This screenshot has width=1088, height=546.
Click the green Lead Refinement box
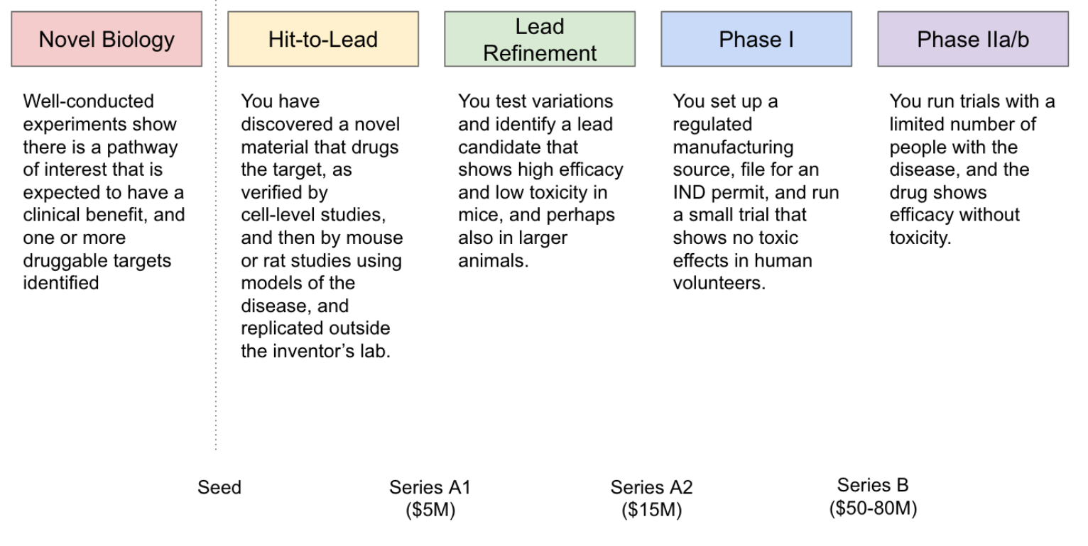(540, 39)
